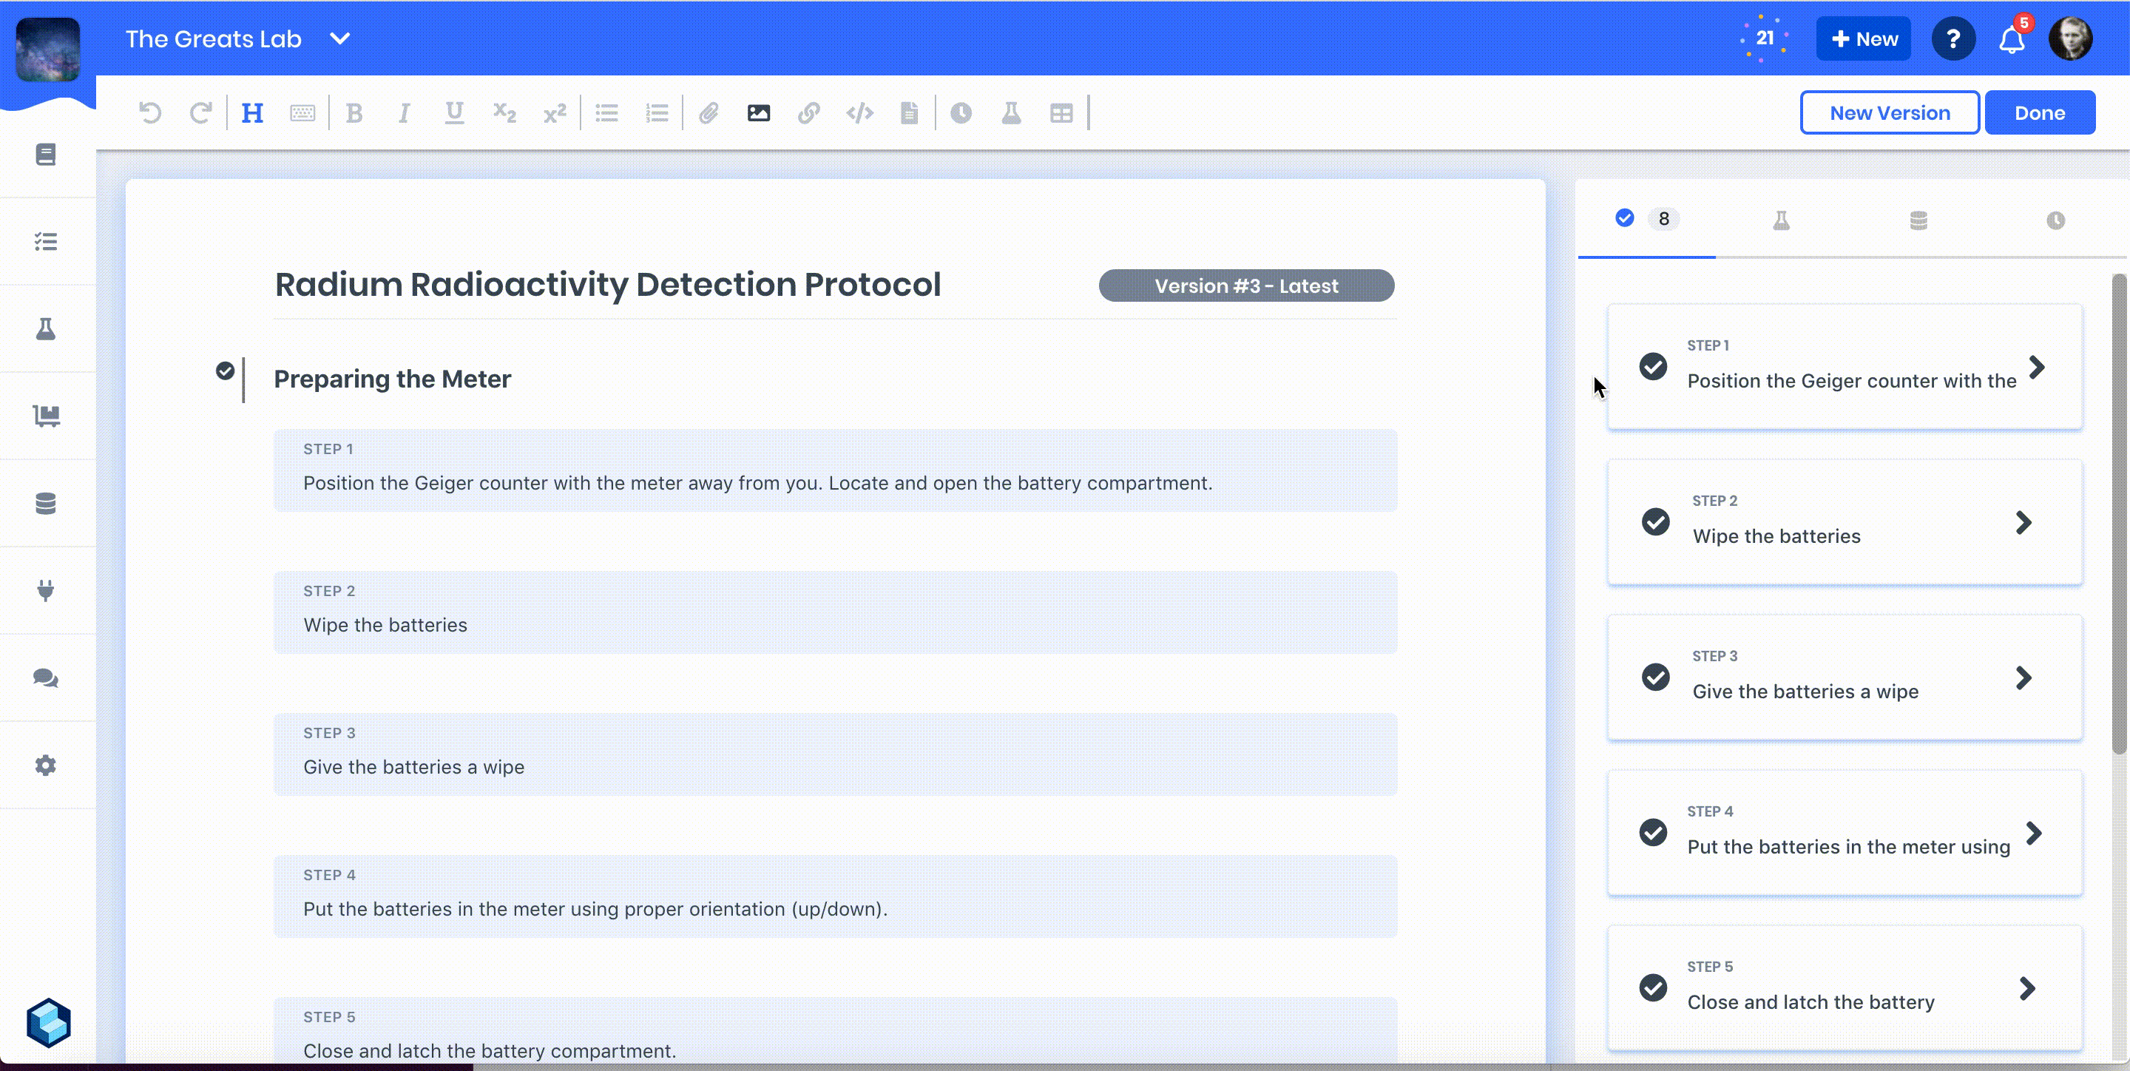Click the New Version button

1890,112
